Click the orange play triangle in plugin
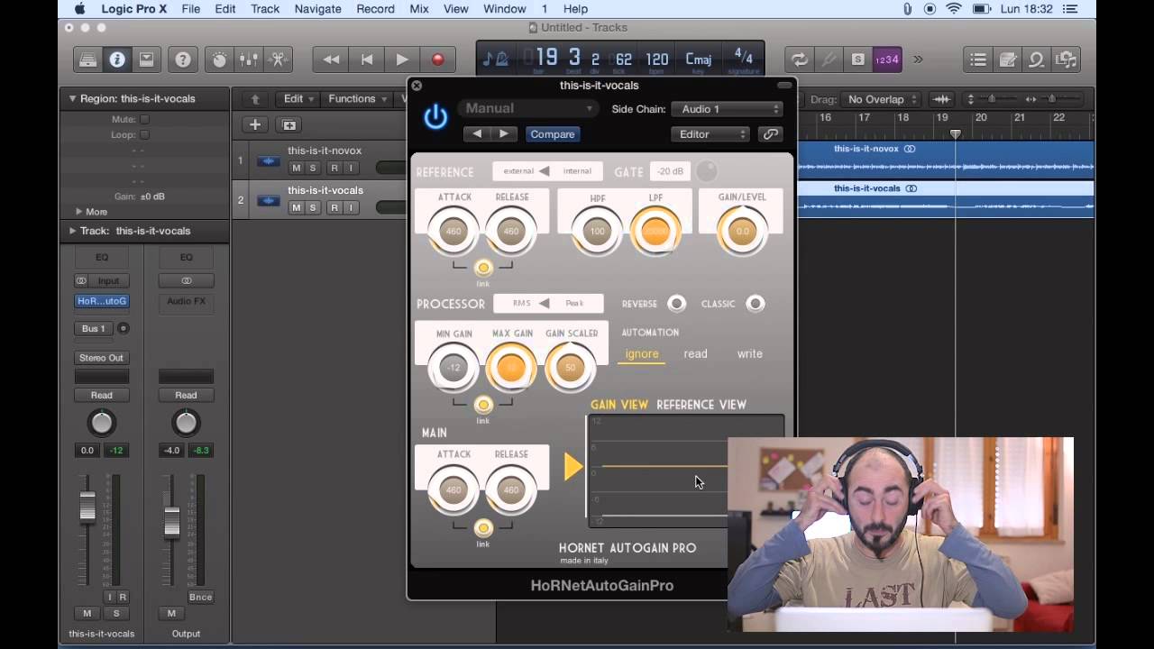Viewport: 1154px width, 649px height. coord(572,466)
